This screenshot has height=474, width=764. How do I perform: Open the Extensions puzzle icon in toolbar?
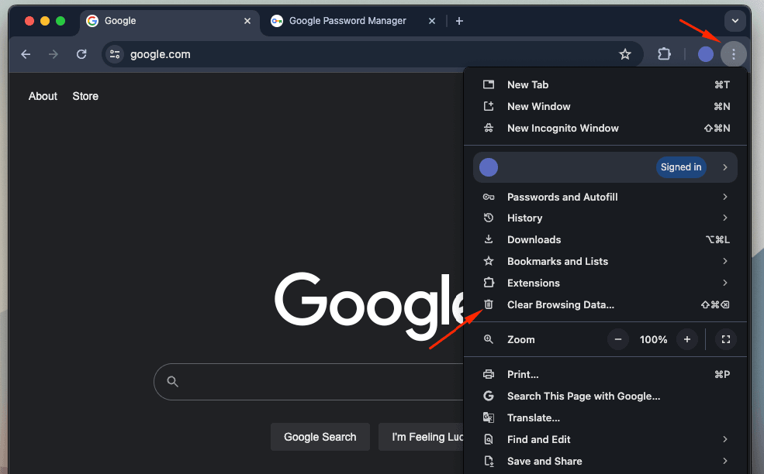tap(664, 54)
